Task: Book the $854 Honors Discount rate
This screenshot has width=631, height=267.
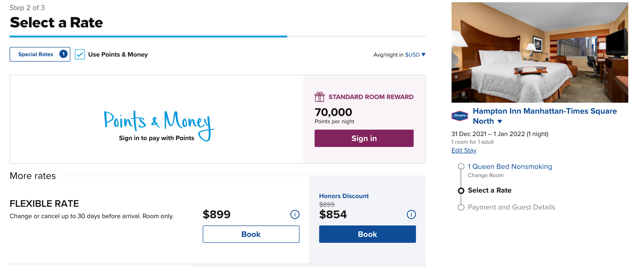Action: (367, 234)
